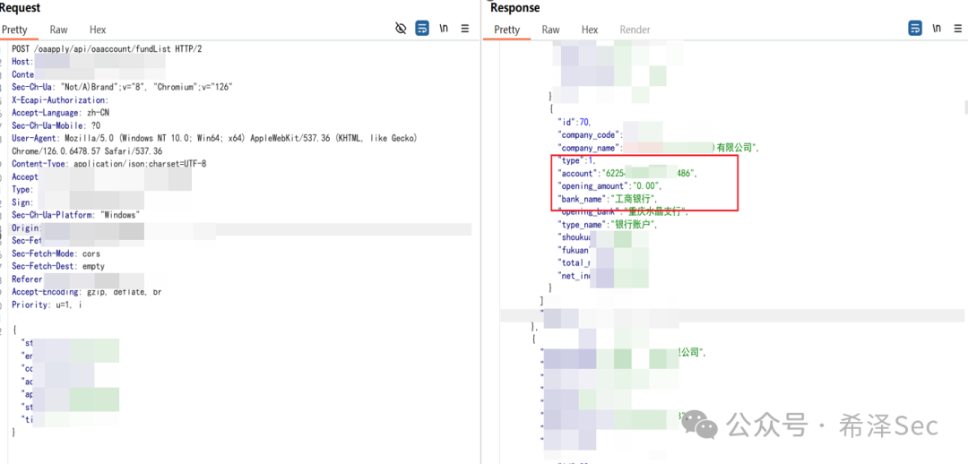
Task: Click the POST /oaapply/api/oaaccount/fundList request line
Action: coord(107,48)
